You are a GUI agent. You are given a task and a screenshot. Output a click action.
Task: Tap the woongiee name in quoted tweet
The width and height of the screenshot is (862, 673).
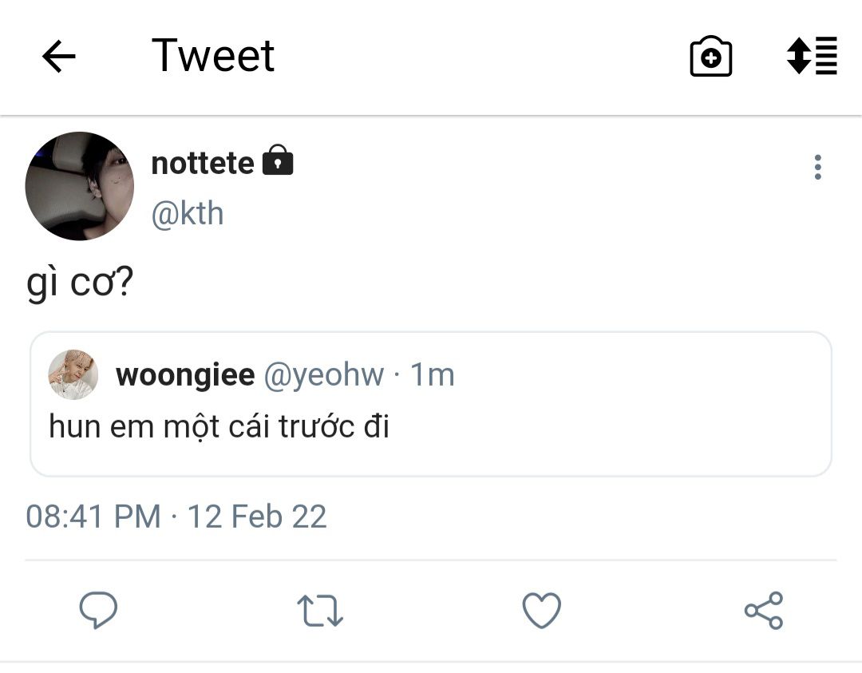coord(185,374)
